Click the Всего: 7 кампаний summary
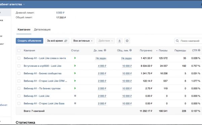 [x=34, y=111]
